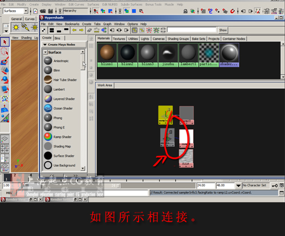The width and height of the screenshot is (285, 236).
Task: Click the playback end time field 48.00
Action: pyautogui.click(x=225, y=185)
